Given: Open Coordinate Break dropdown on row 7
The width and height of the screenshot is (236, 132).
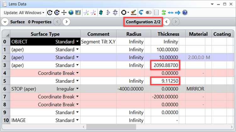Looking at the screenshot, I should click(77, 96).
